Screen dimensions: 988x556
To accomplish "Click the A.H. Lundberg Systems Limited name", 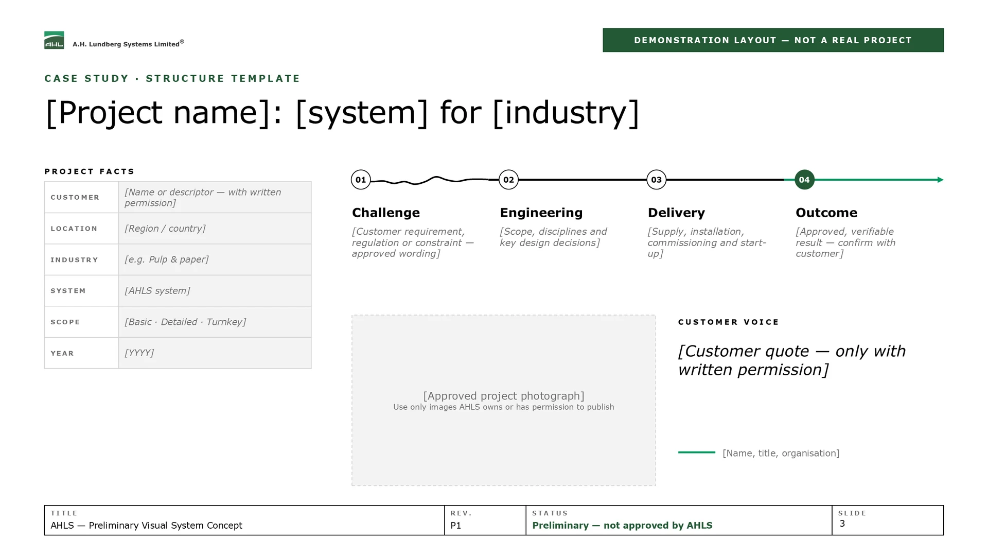I will pyautogui.click(x=128, y=44).
